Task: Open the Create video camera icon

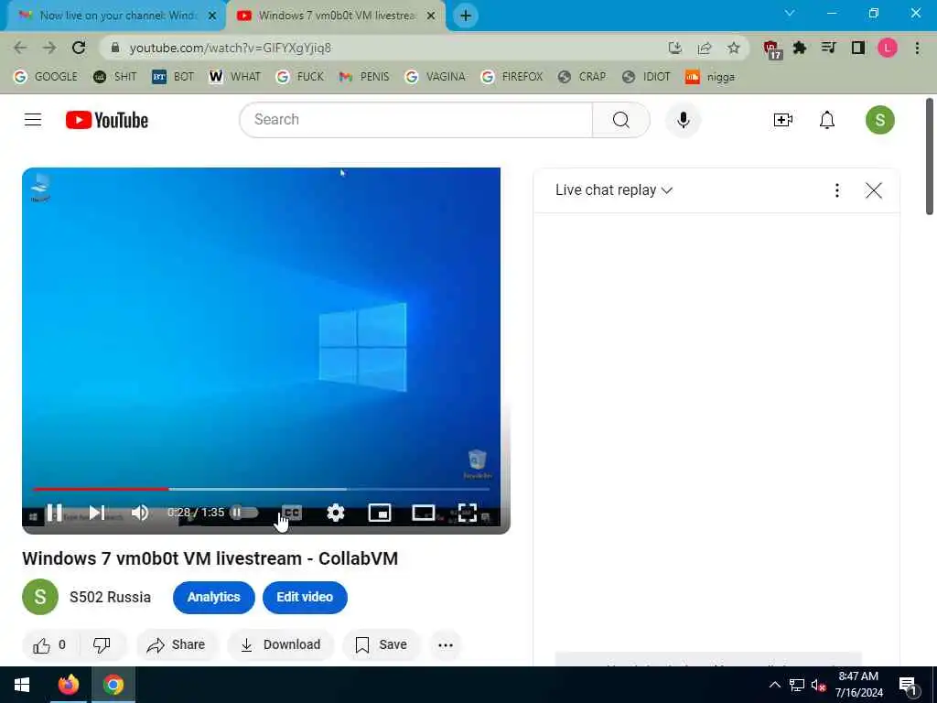Action: point(783,120)
